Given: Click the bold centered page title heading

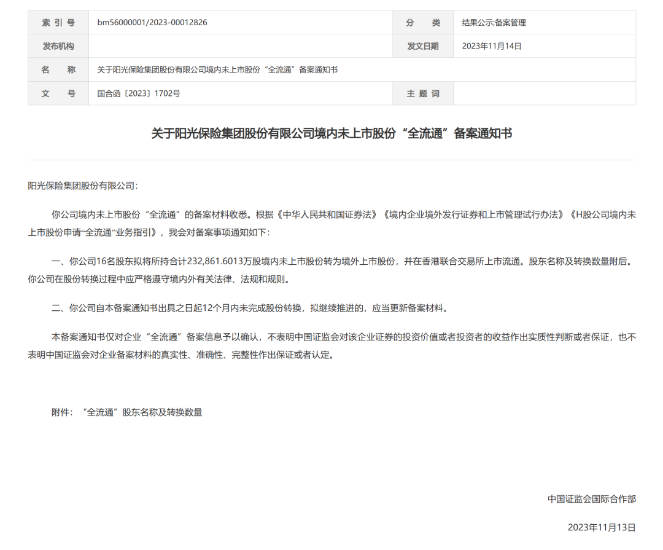Looking at the screenshot, I should 331,134.
